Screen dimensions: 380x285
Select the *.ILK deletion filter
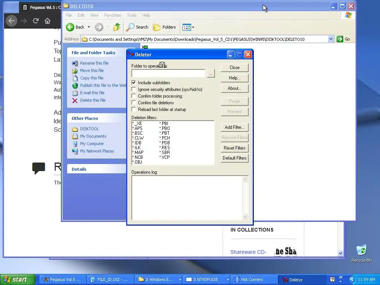pos(137,148)
